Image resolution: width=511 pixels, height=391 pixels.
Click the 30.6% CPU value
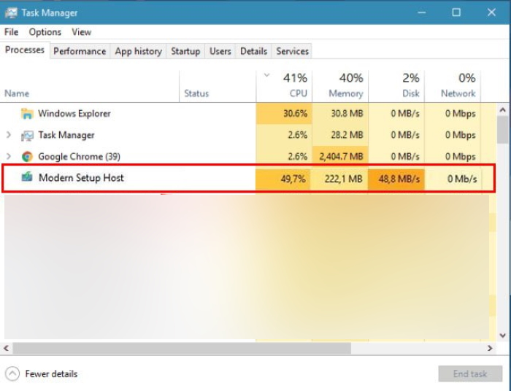click(295, 114)
